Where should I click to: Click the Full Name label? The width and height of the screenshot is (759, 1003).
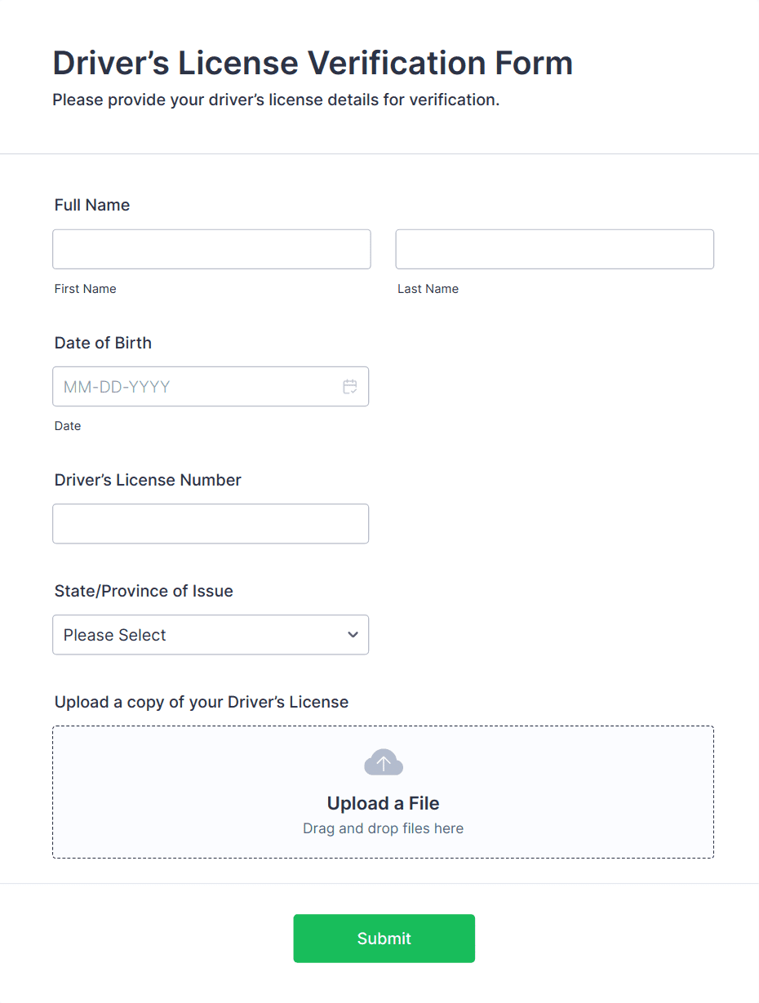tap(92, 205)
